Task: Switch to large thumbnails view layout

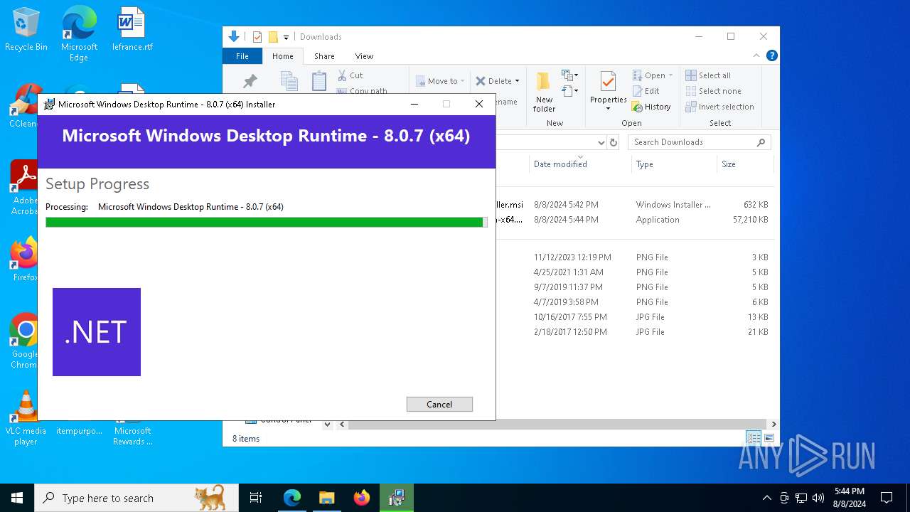Action: 769,439
